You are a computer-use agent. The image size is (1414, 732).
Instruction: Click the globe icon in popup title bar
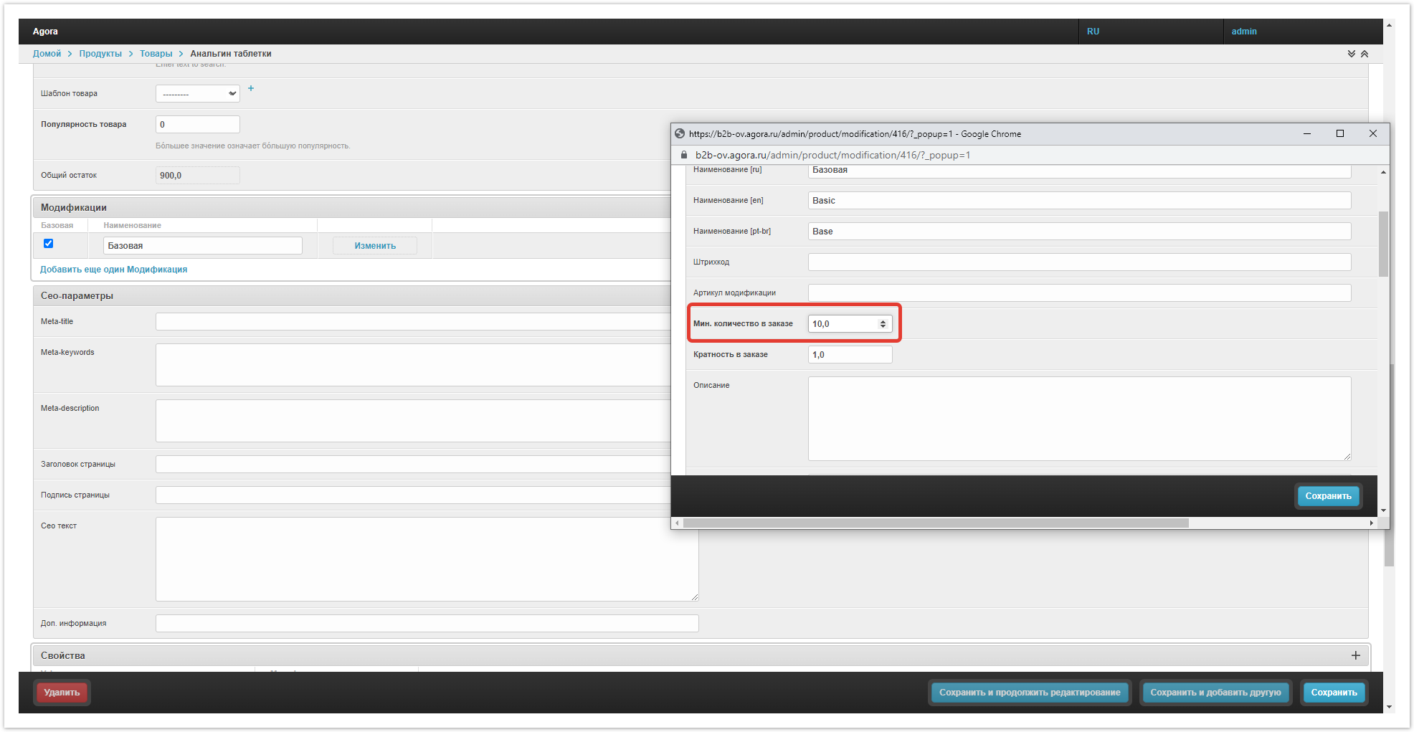click(x=680, y=133)
